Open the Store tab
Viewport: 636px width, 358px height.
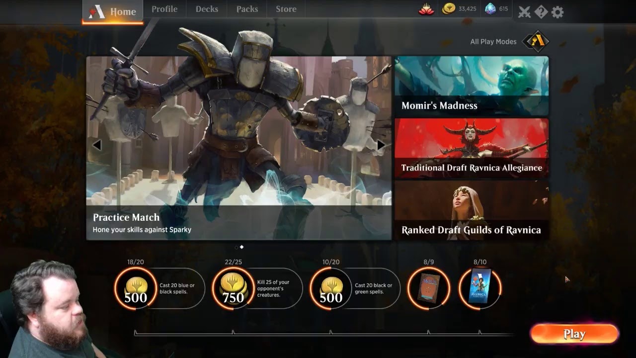pos(286,9)
